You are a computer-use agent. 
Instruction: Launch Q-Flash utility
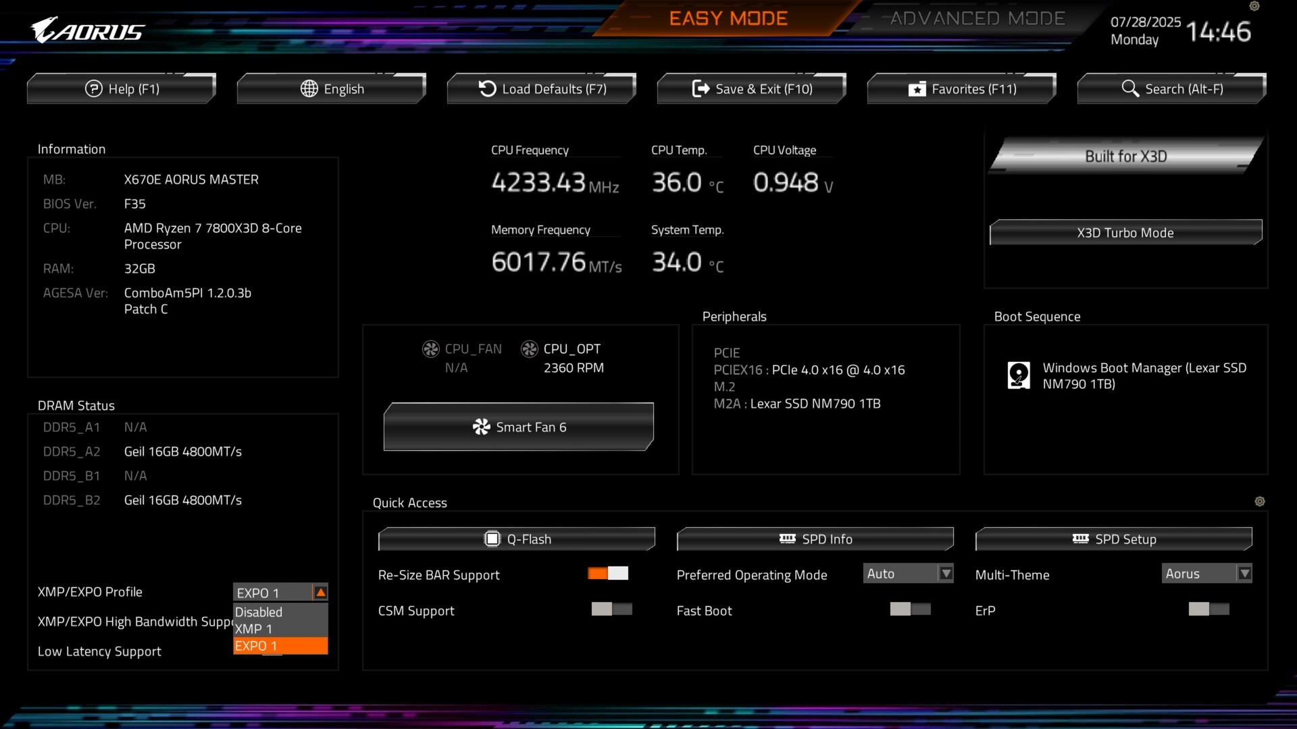517,539
